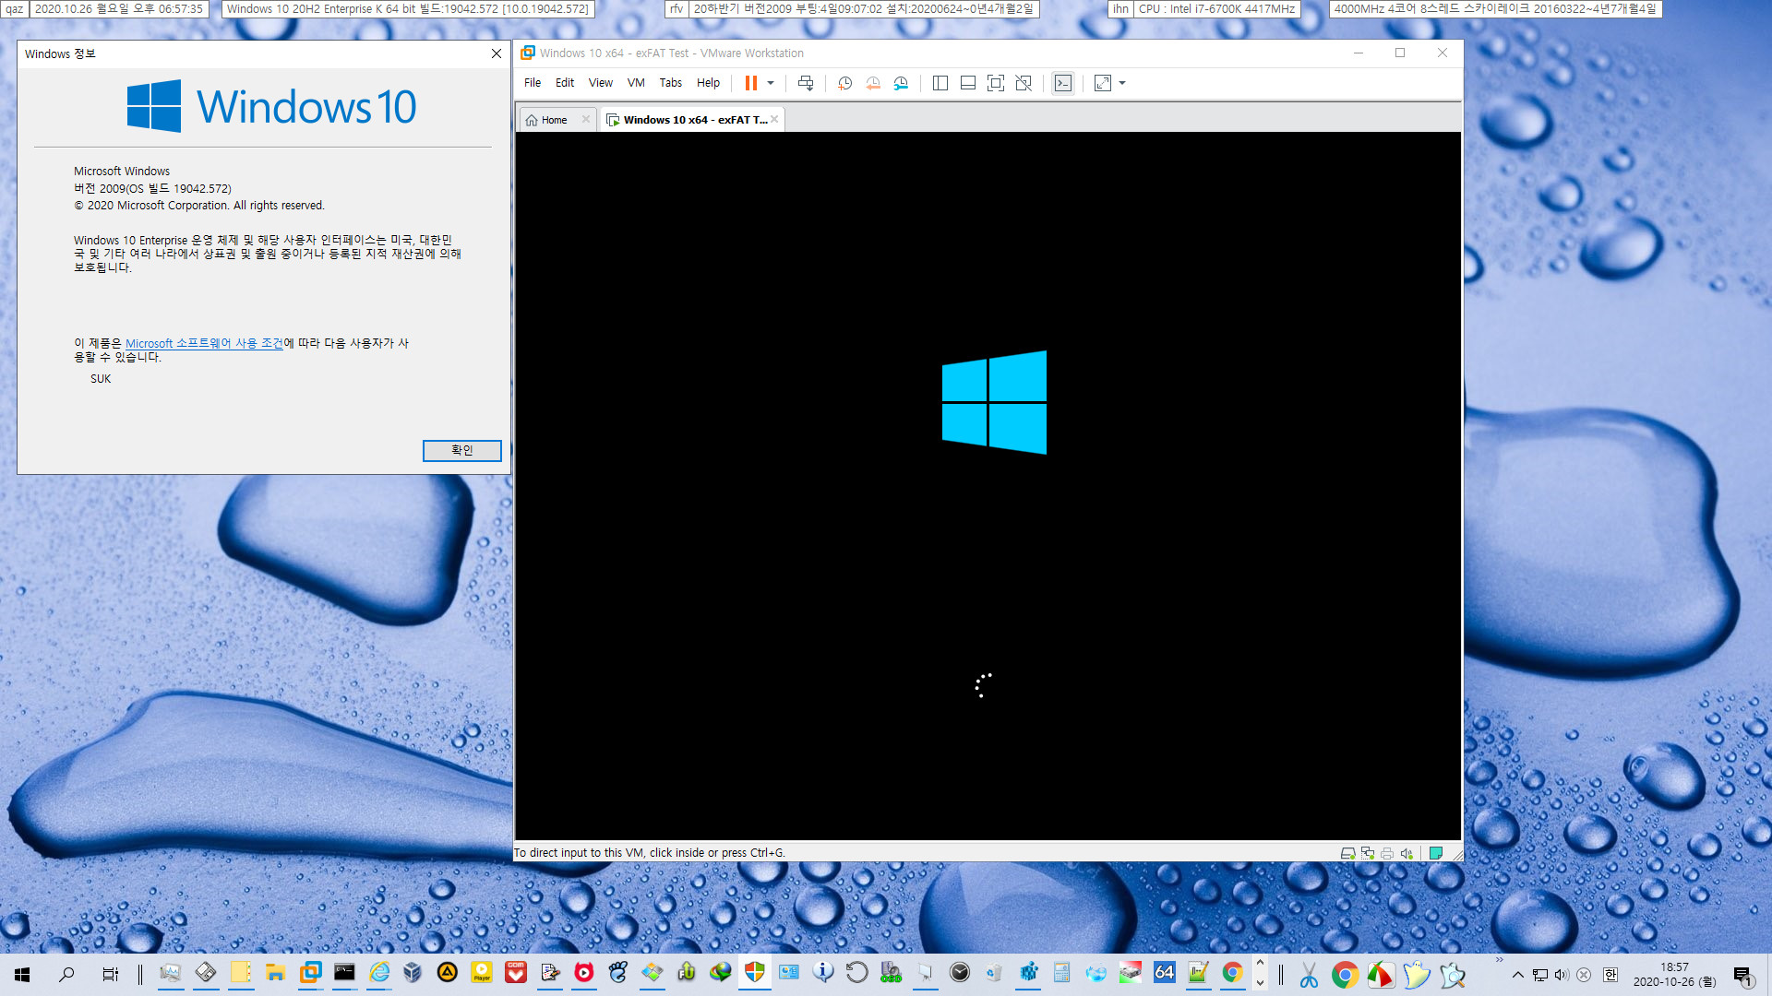Click the stretch guest display icon
This screenshot has width=1772, height=996.
point(1103,83)
